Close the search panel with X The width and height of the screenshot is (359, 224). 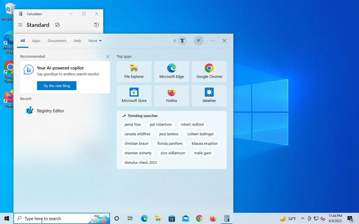(x=224, y=41)
